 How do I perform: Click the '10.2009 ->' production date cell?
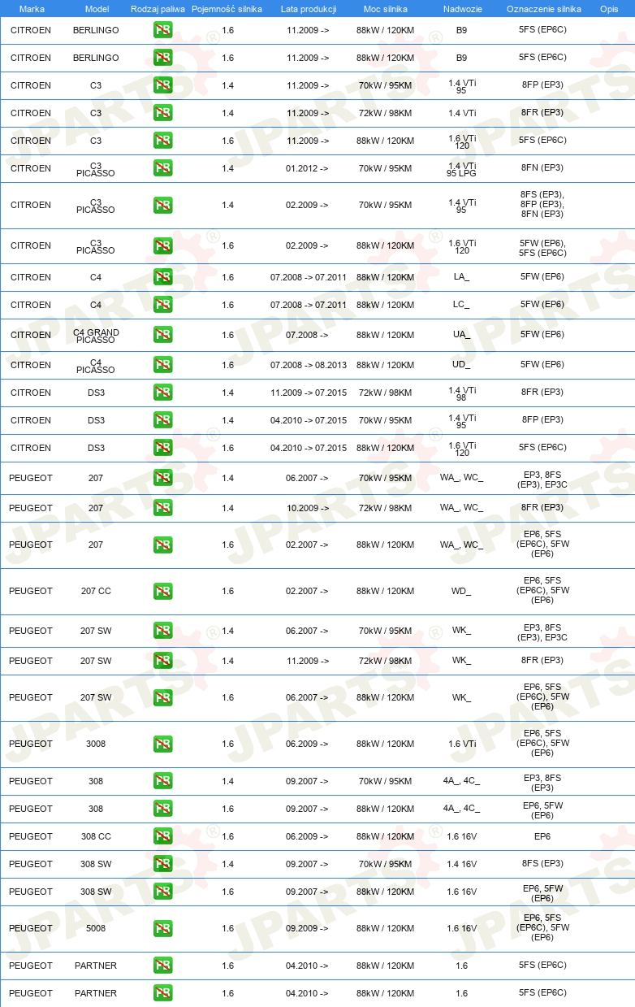tap(308, 508)
